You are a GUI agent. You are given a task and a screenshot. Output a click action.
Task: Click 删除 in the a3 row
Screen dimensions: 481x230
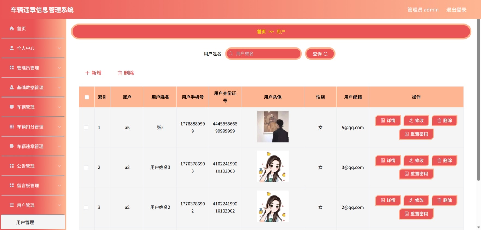click(x=444, y=161)
